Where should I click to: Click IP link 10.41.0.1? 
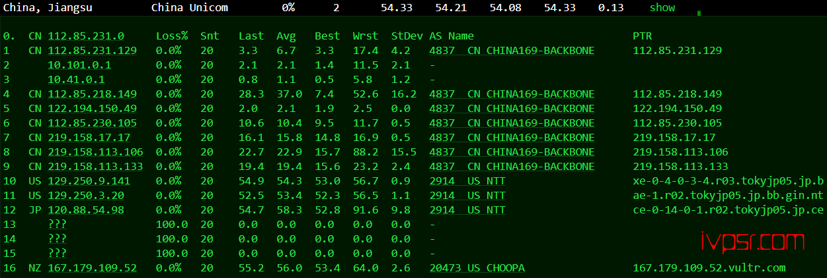[76, 79]
